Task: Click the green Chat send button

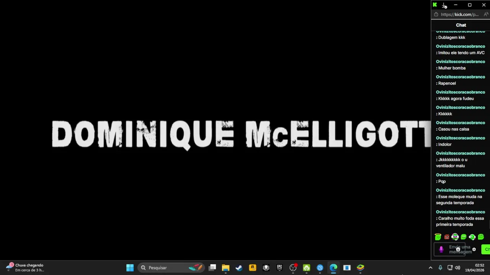Action: click(x=486, y=249)
